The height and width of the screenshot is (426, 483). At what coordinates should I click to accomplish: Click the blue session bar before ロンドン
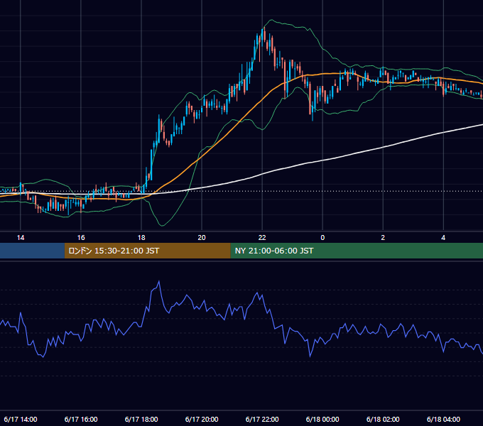32,251
